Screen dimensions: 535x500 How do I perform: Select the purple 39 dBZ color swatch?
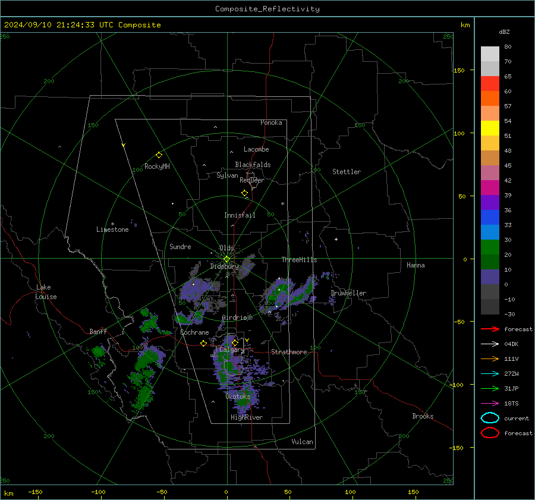coord(490,203)
